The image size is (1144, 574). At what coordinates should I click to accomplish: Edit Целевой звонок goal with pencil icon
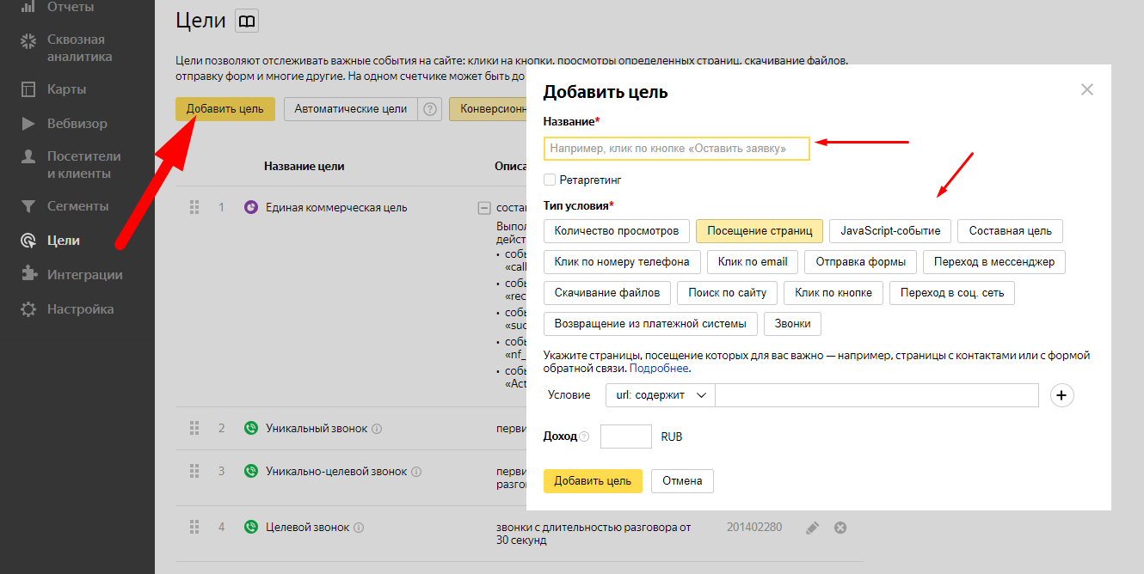coord(812,528)
